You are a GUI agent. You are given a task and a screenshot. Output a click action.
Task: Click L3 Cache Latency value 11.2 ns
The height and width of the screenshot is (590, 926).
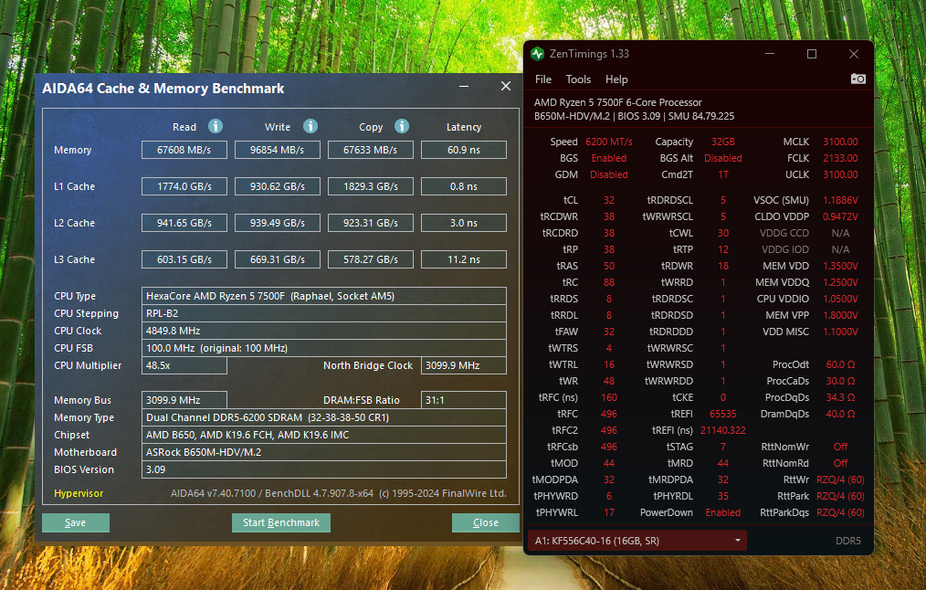point(464,260)
